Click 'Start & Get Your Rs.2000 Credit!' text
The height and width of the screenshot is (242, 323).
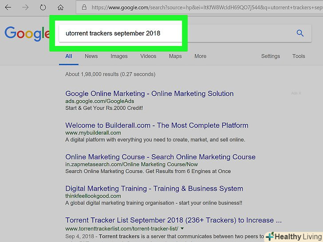104,108
